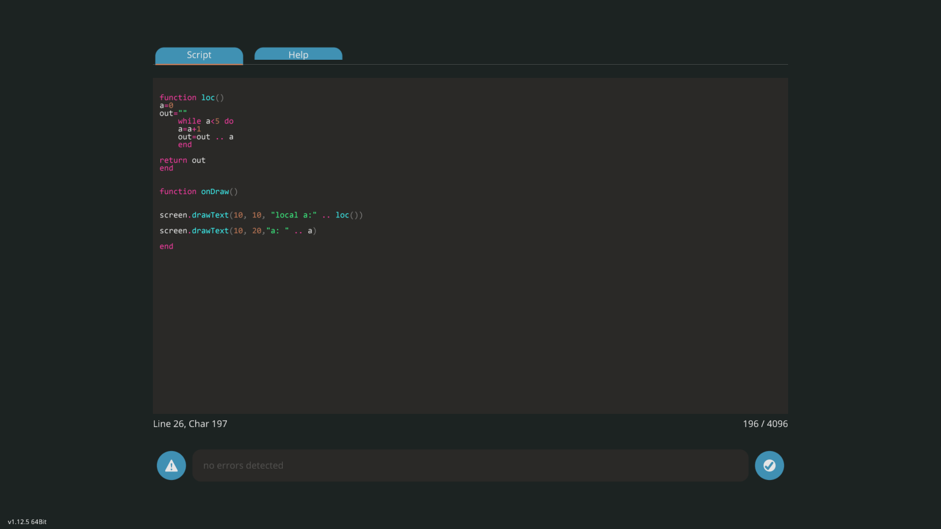Open the Help tab

pyautogui.click(x=298, y=54)
